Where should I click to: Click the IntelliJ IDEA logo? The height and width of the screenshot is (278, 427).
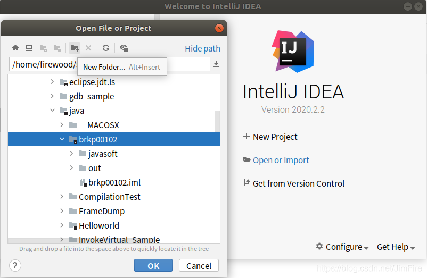293,52
